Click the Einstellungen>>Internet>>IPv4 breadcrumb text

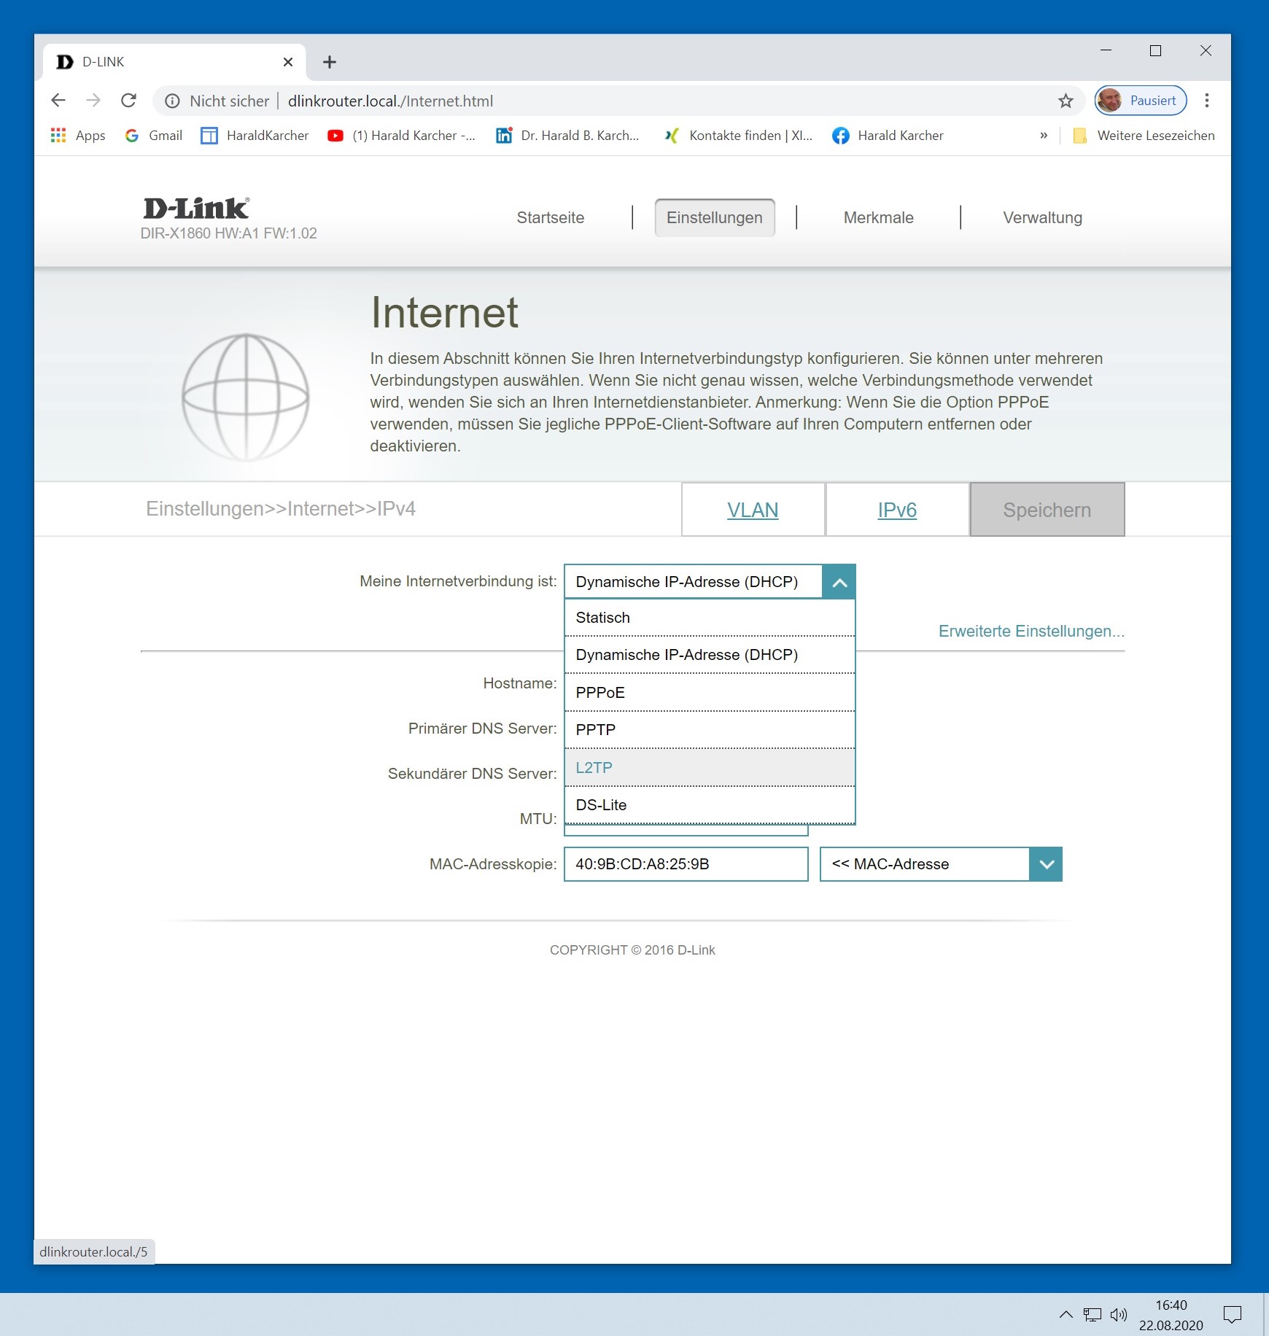[281, 509]
